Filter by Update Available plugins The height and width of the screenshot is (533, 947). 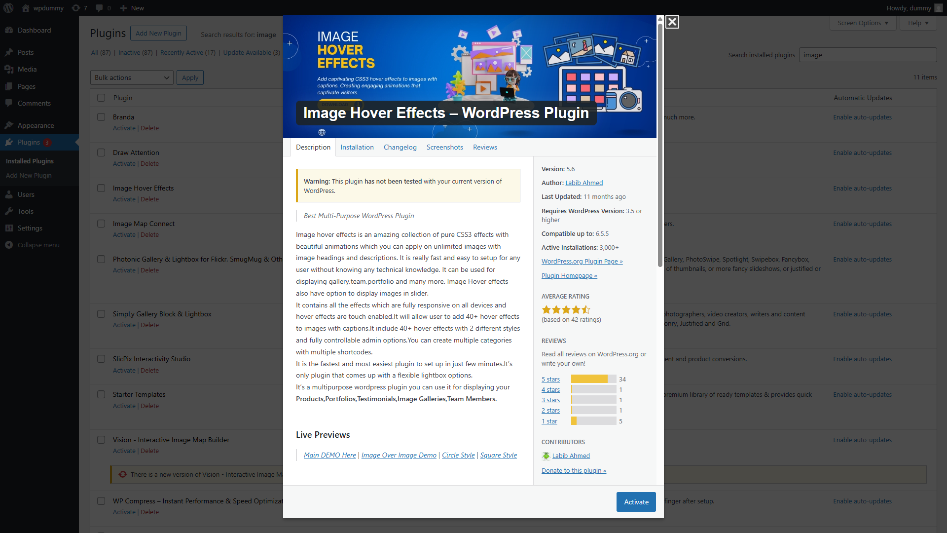click(252, 53)
